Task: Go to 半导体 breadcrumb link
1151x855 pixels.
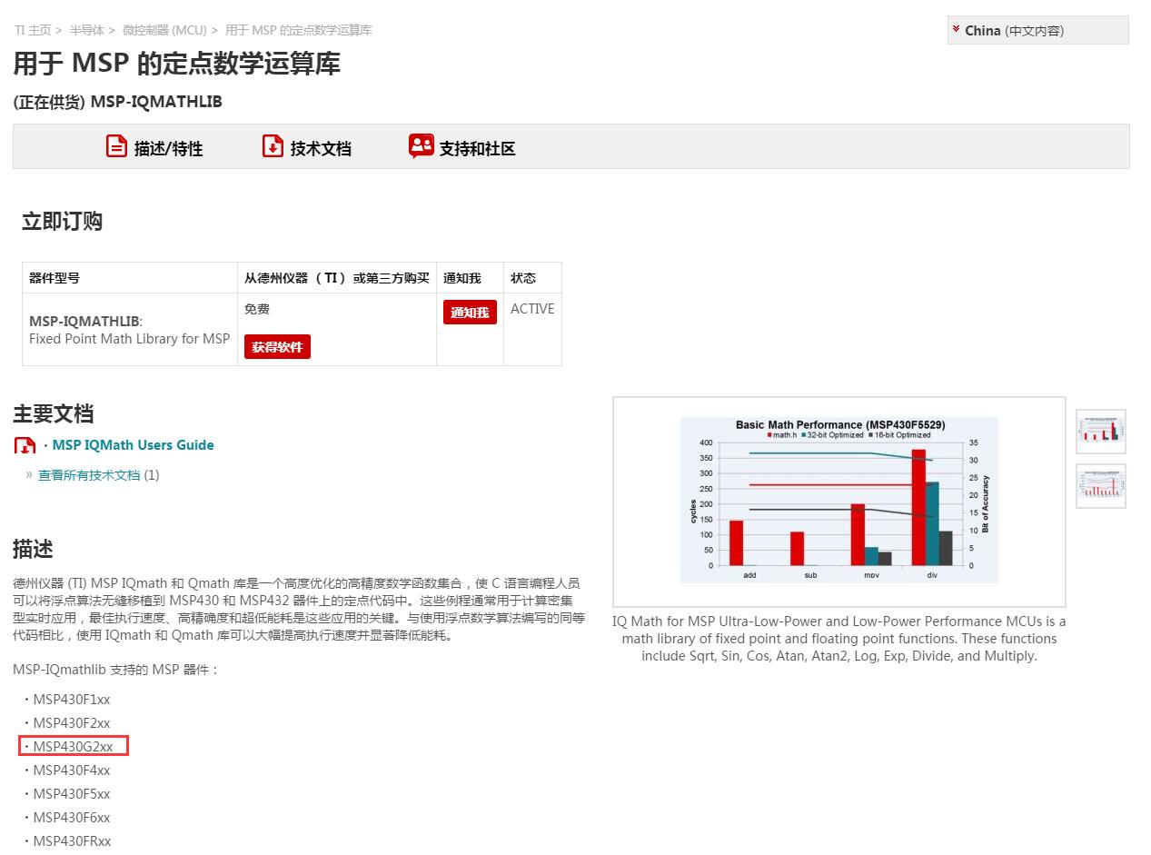Action: [x=86, y=30]
